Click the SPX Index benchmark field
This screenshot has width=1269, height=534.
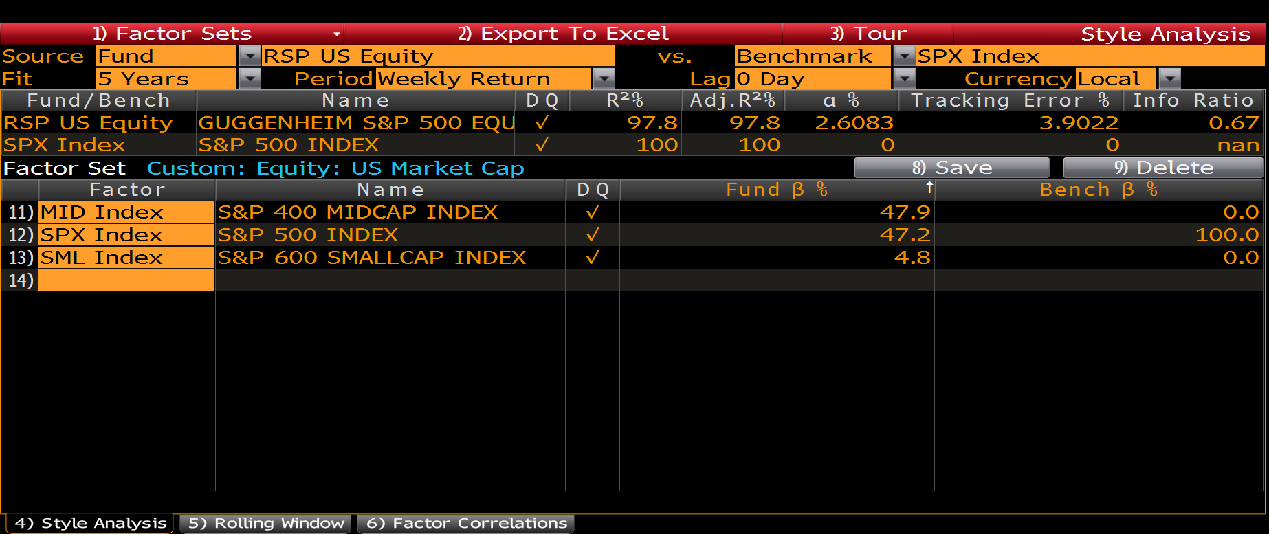(x=1090, y=56)
